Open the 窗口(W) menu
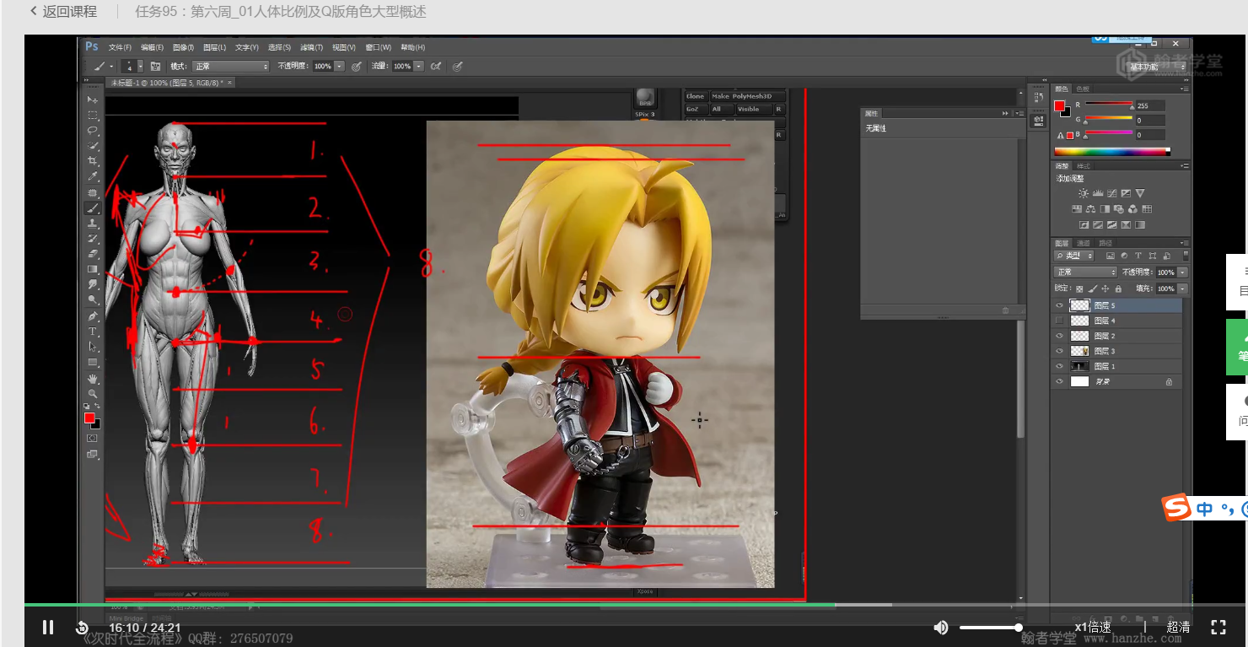 pos(379,47)
